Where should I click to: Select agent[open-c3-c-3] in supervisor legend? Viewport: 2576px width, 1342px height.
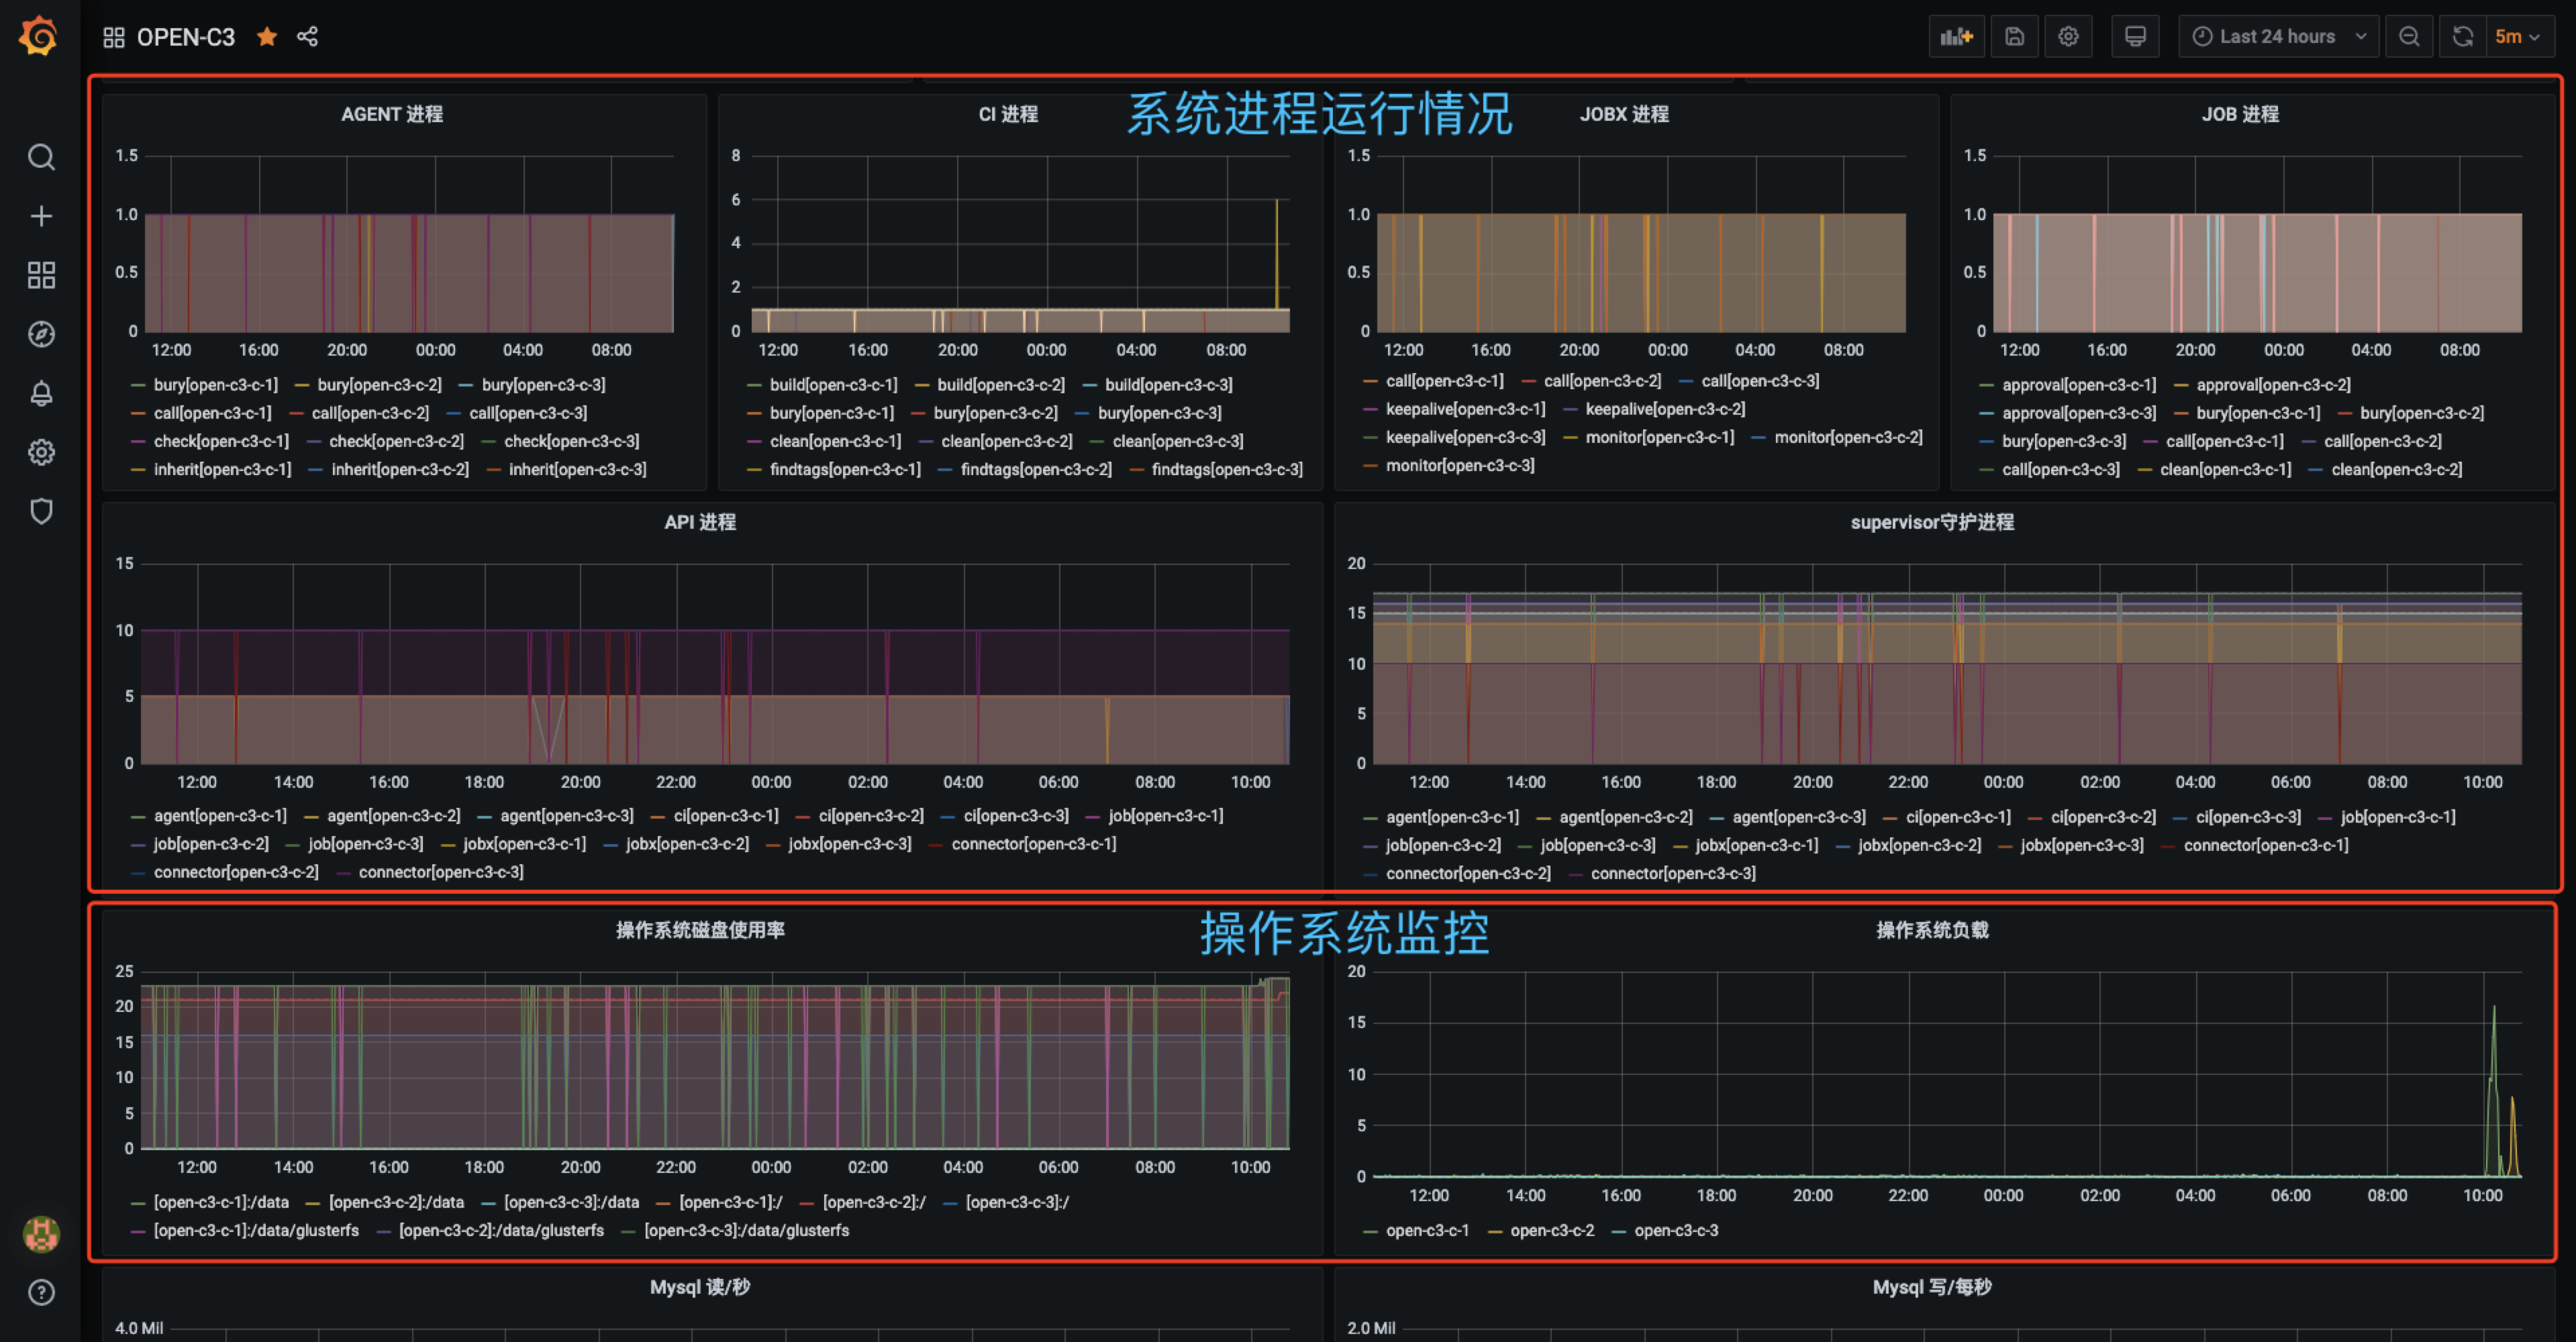click(1799, 817)
